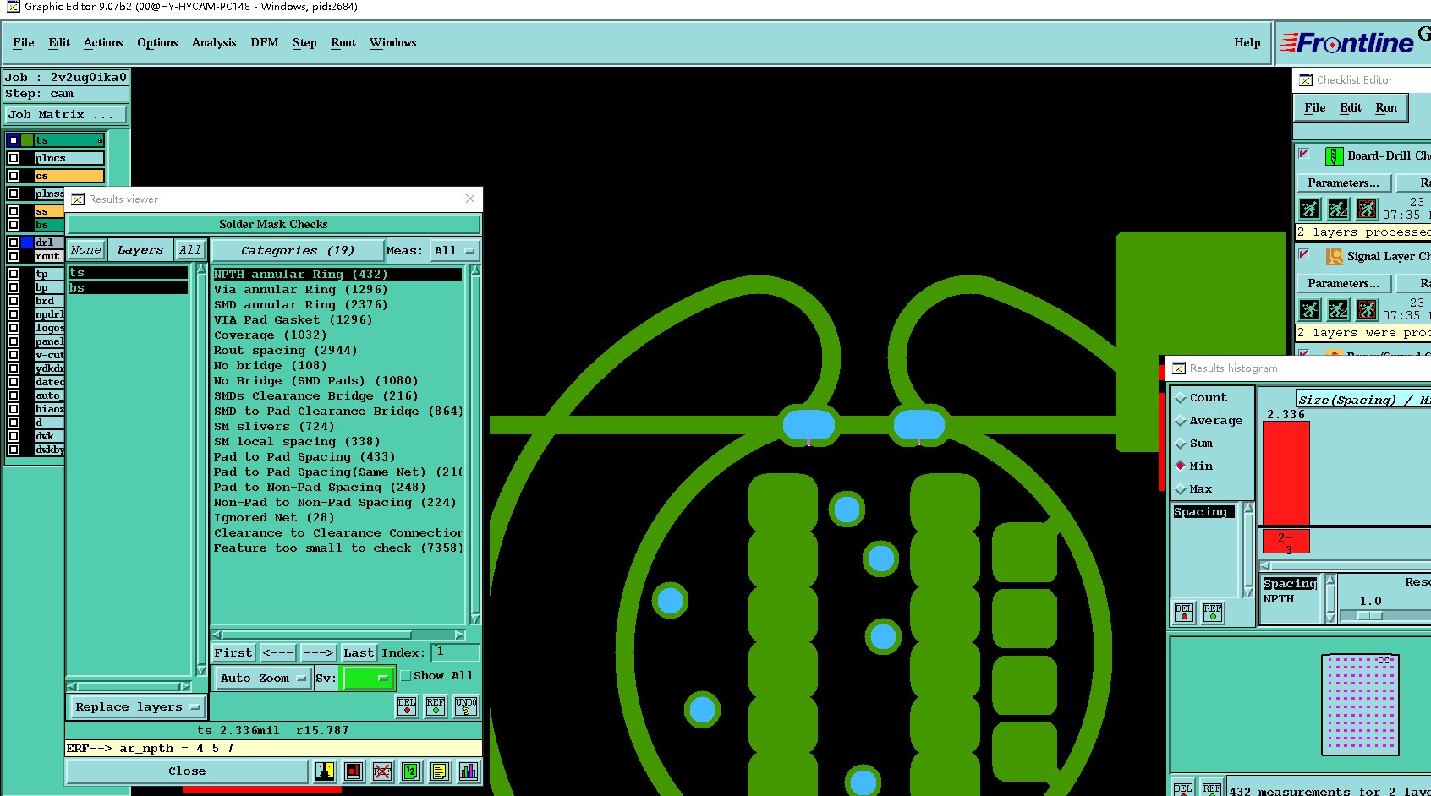Click the REF icon in Results viewer
Image resolution: width=1431 pixels, height=796 pixels.
coord(436,706)
